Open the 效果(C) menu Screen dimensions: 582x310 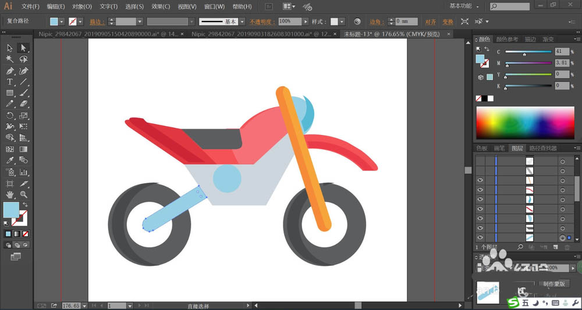161,6
